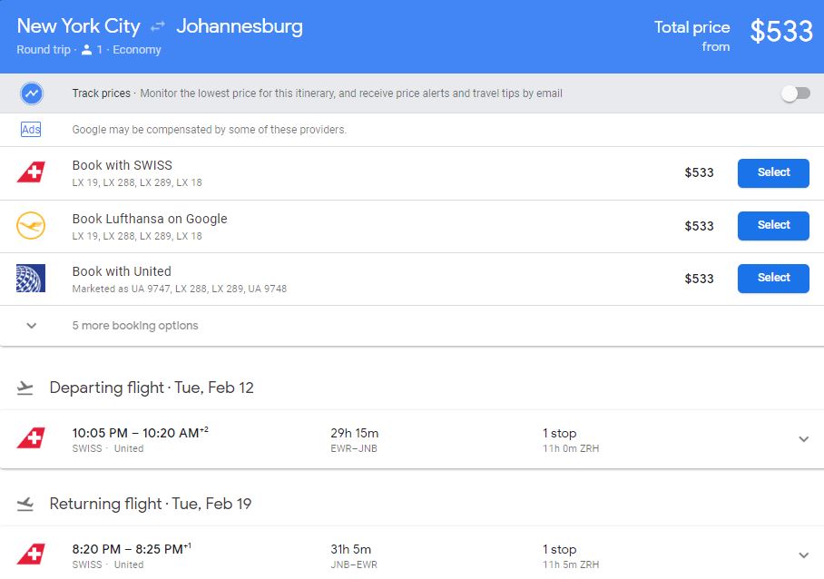Select the Book with United option
The height and width of the screenshot is (579, 824).
773,278
